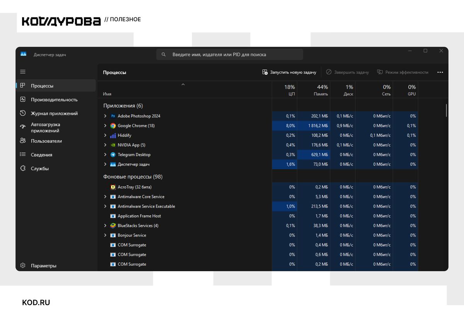Click the vertical scrollbar thumb
Image resolution: width=464 pixels, height=318 pixels.
pyautogui.click(x=446, y=110)
